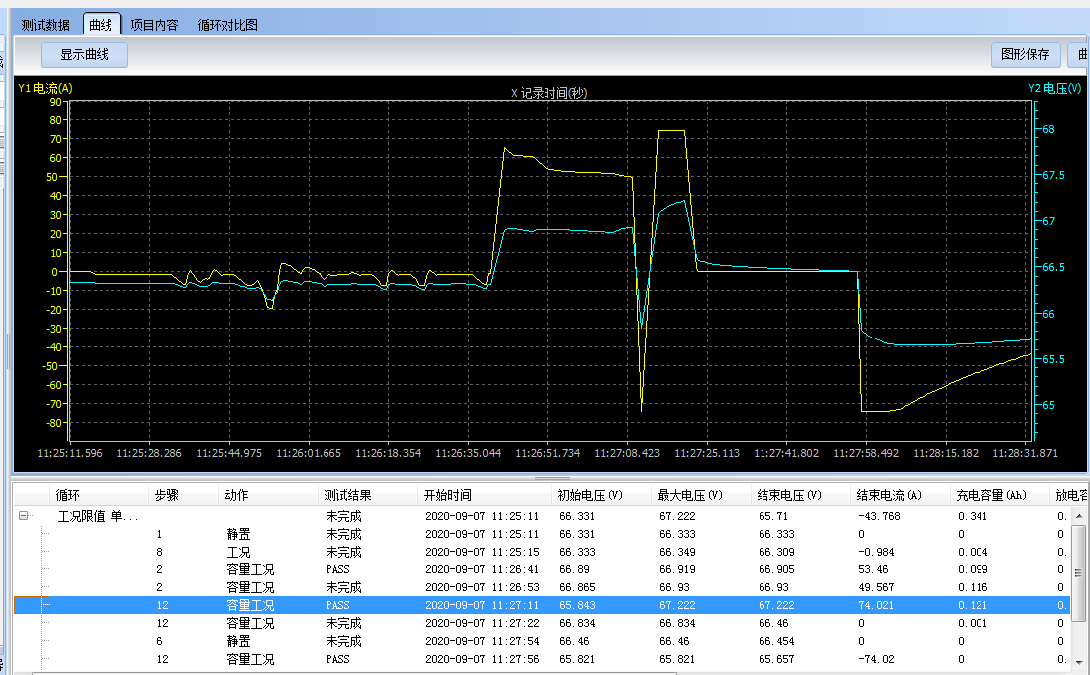The image size is (1090, 675).
Task: Click scroll-down arrow of table scrollbar
Action: [x=1079, y=661]
